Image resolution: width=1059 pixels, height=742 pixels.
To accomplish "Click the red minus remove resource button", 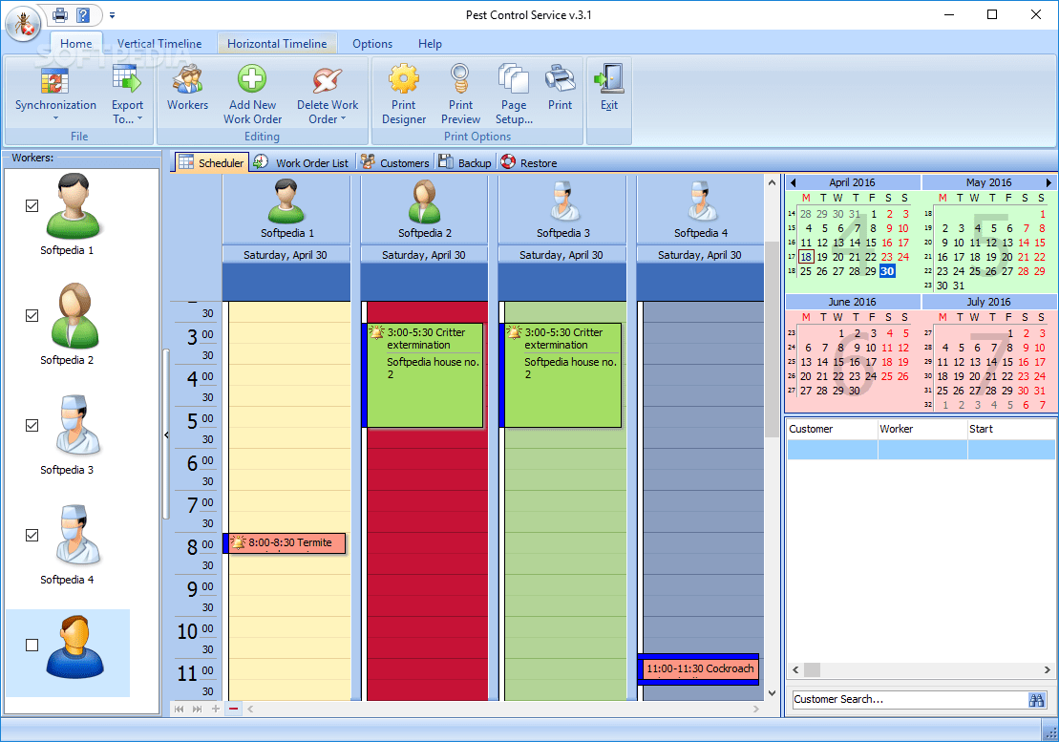I will click(233, 709).
